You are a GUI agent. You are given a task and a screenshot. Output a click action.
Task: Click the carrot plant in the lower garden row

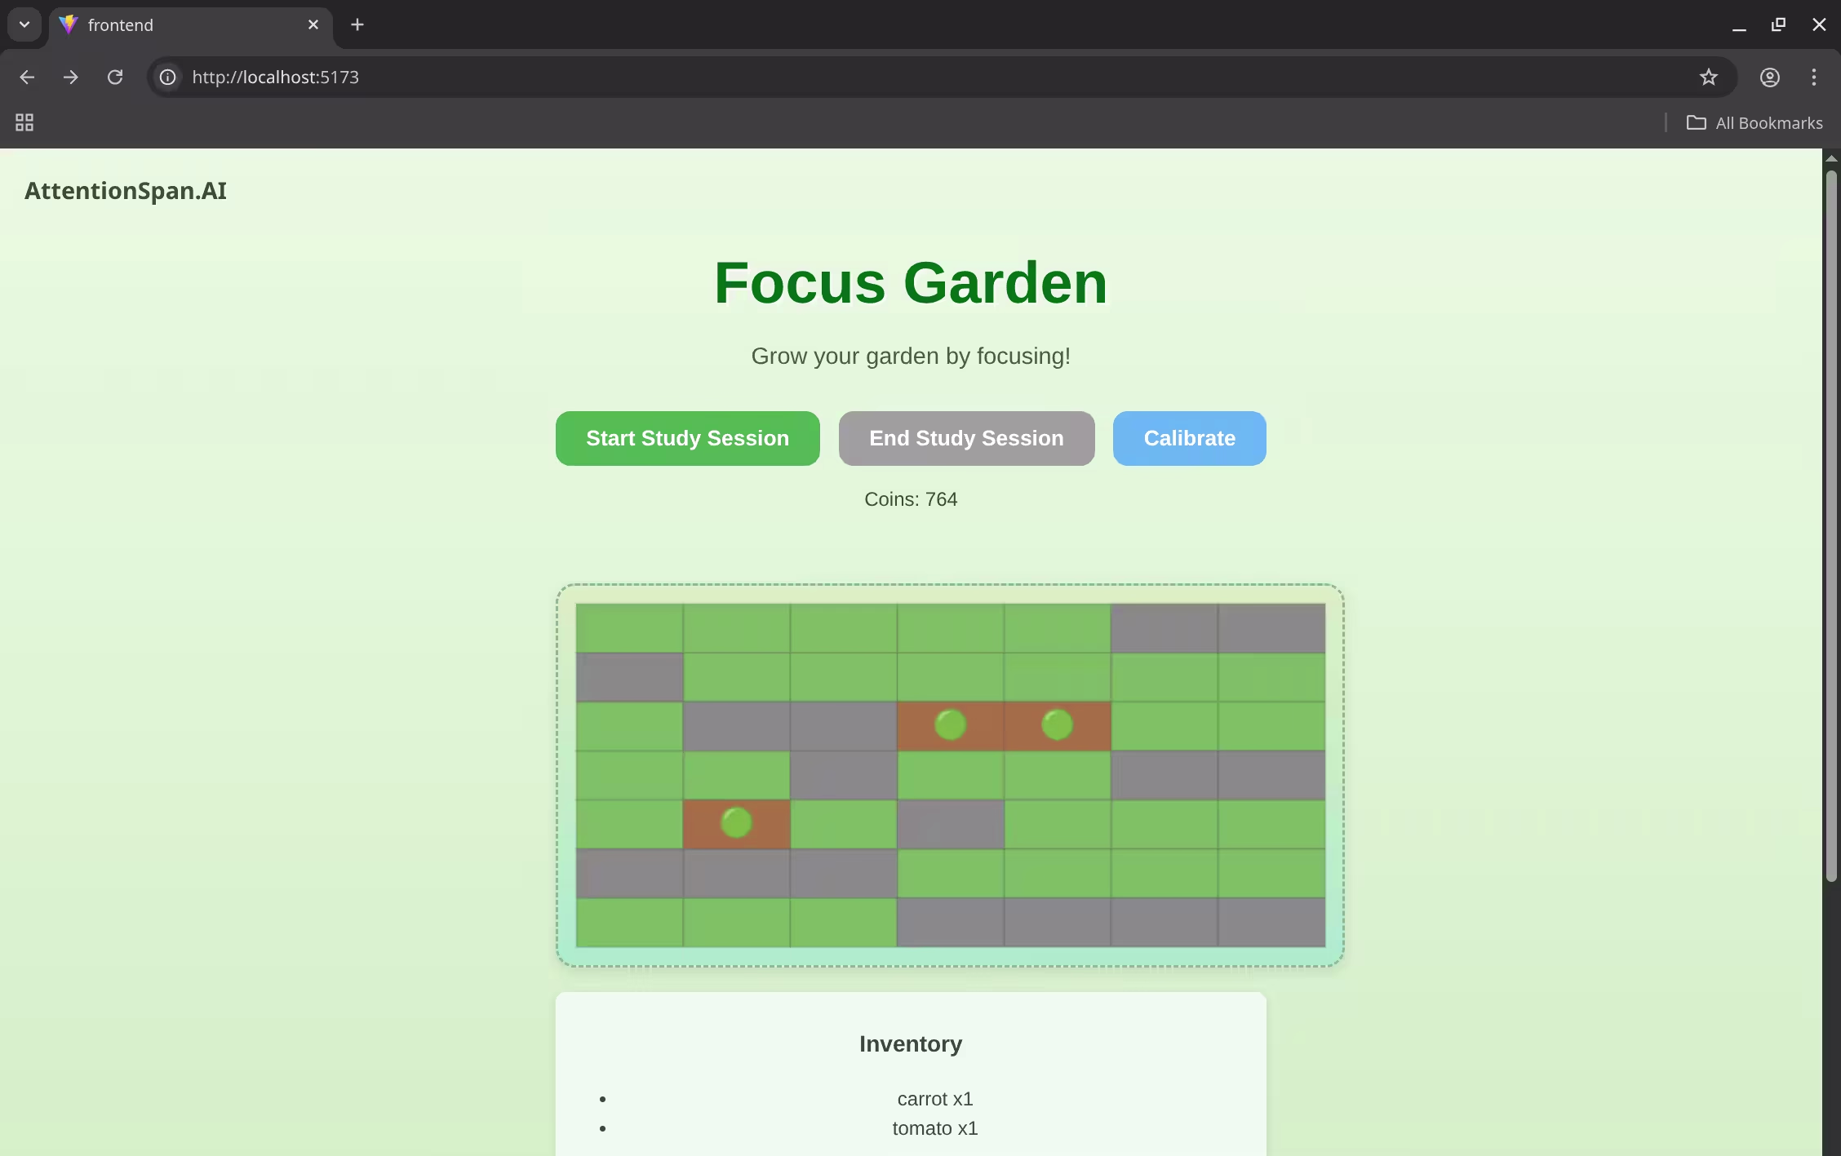coord(734,822)
